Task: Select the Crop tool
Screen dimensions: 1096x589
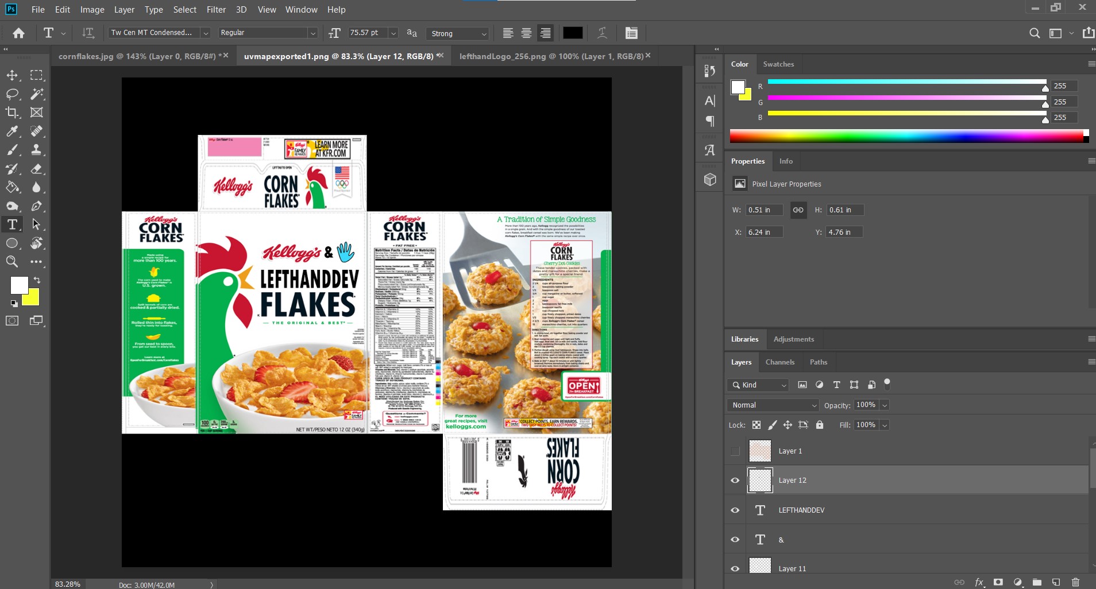Action: [x=12, y=113]
